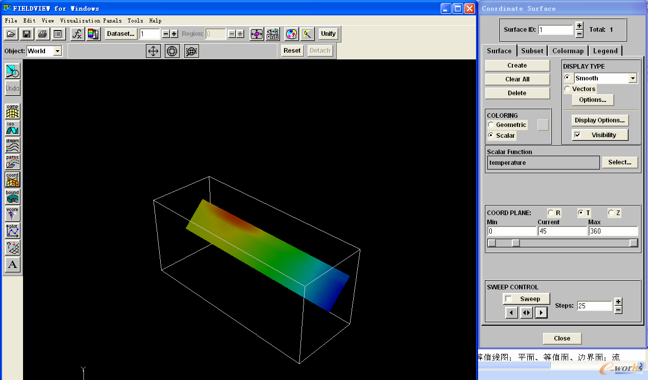Open the 2D plot tool
This screenshot has height=380, width=648.
12,230
